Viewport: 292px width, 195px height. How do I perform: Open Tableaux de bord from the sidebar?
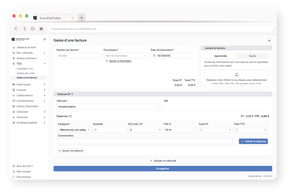[26, 47]
